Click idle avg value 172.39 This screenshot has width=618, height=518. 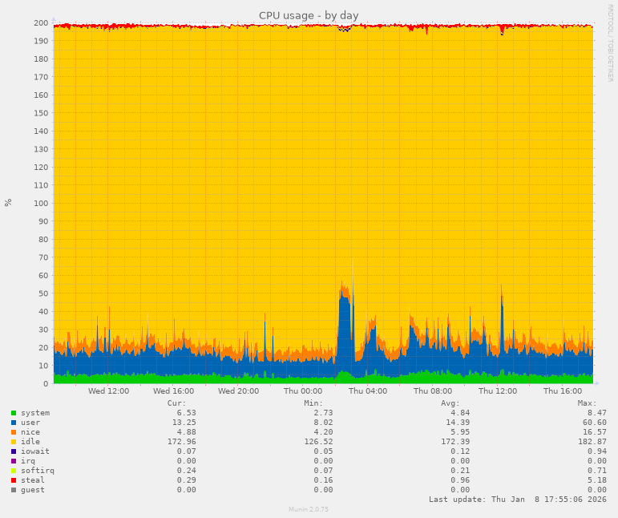pos(455,442)
